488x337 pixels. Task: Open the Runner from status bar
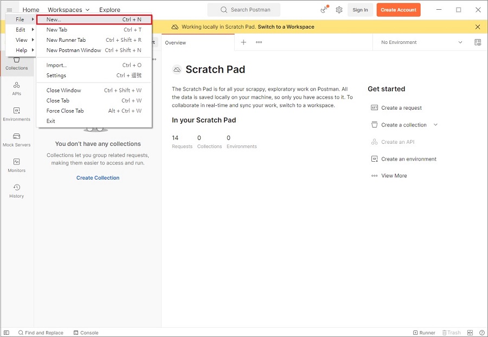click(x=424, y=333)
